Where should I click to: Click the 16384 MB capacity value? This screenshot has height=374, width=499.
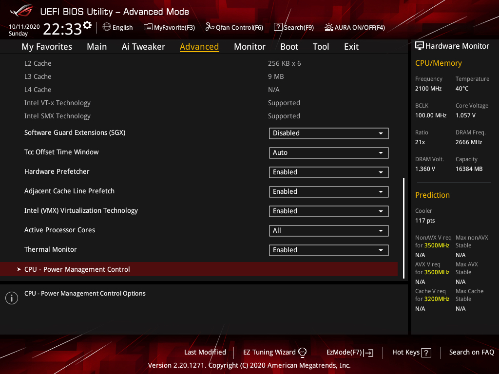(469, 169)
